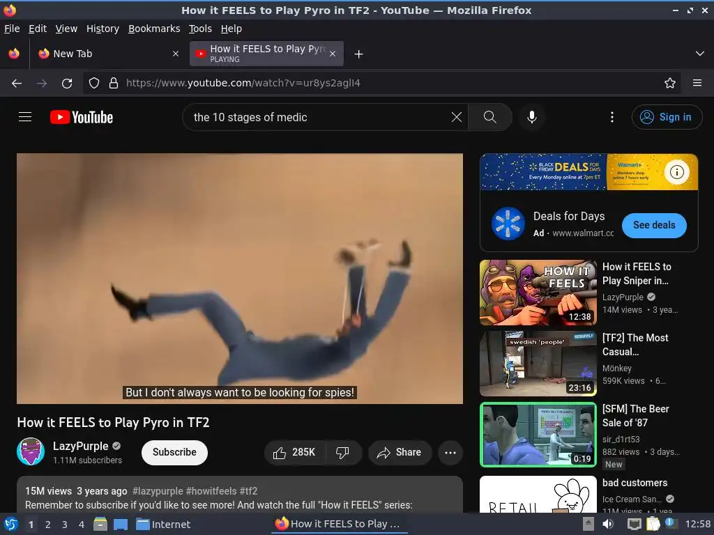Open the Walmart logo in ad

[508, 224]
